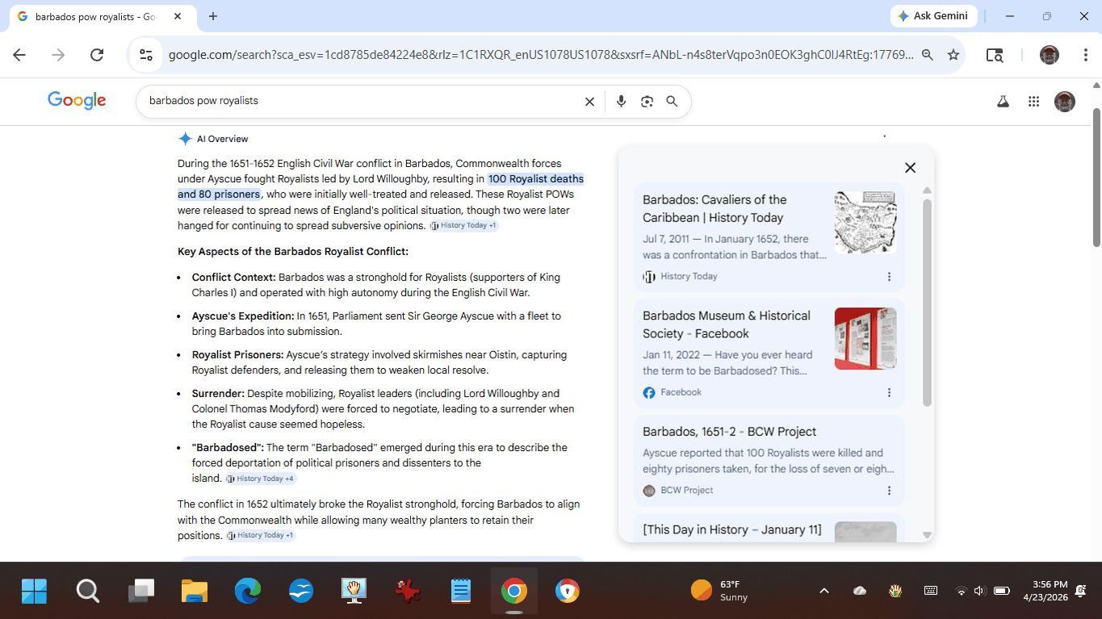Bookmark this page with star icon
Screen dimensions: 1102x619
click(x=953, y=55)
